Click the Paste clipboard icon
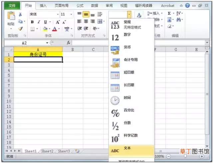The width and height of the screenshot is (213, 163). 11,16
